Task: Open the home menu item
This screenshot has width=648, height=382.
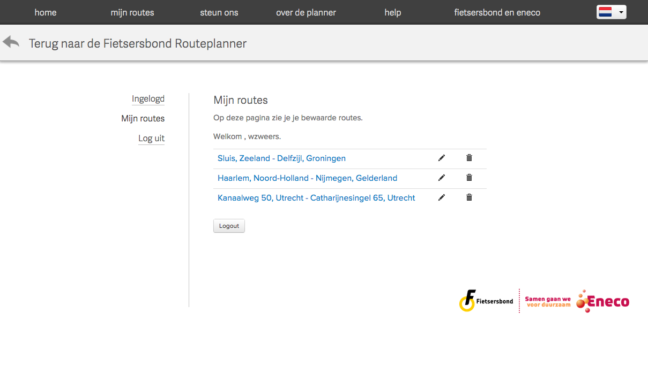Action: pos(46,12)
